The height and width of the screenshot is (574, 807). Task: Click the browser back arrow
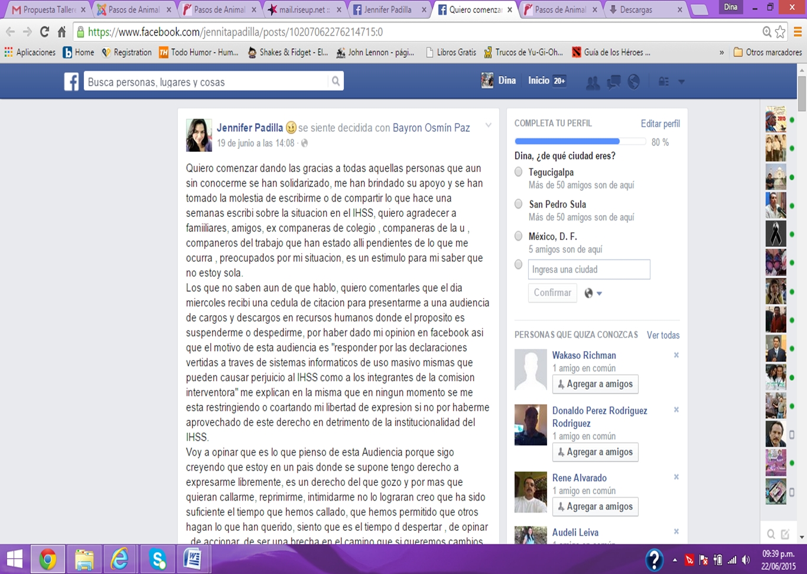point(11,32)
